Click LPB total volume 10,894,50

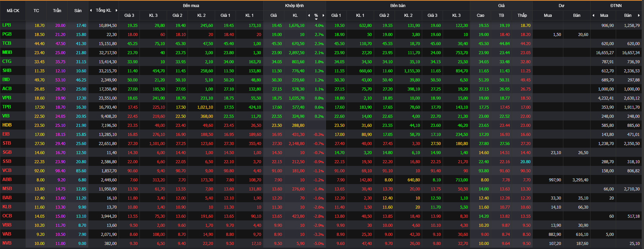click(108, 26)
